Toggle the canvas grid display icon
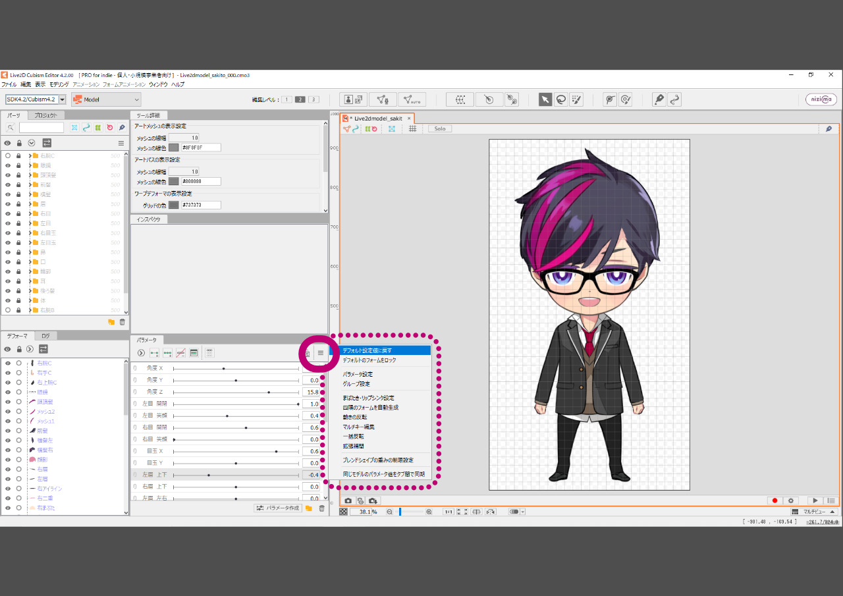The image size is (843, 596). pos(412,128)
